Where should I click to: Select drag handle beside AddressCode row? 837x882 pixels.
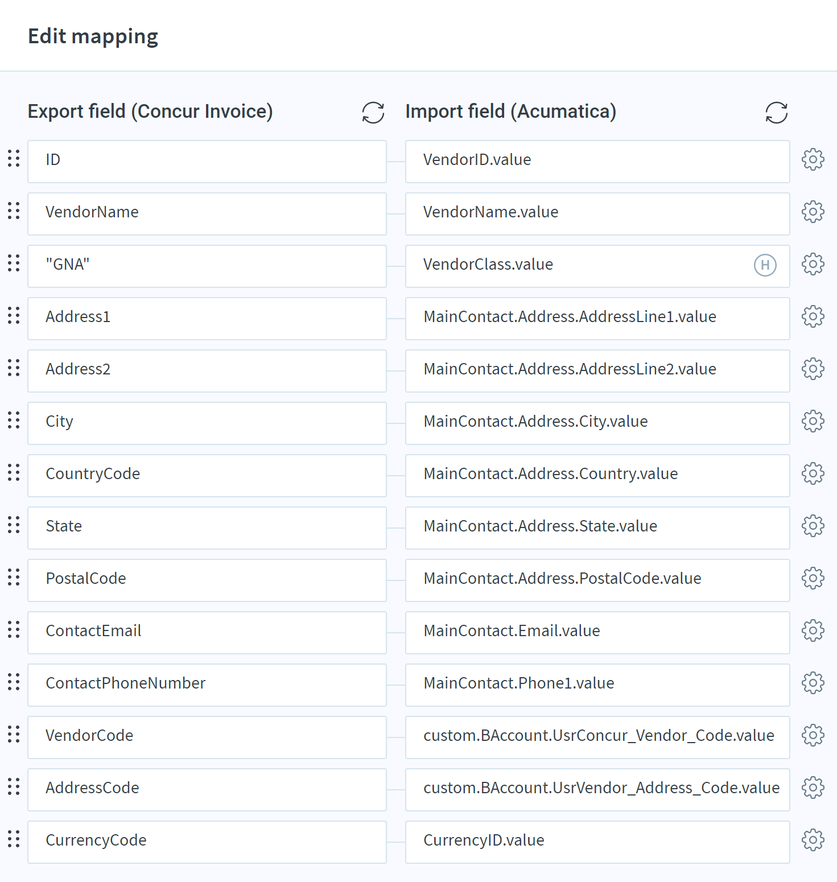(x=14, y=787)
